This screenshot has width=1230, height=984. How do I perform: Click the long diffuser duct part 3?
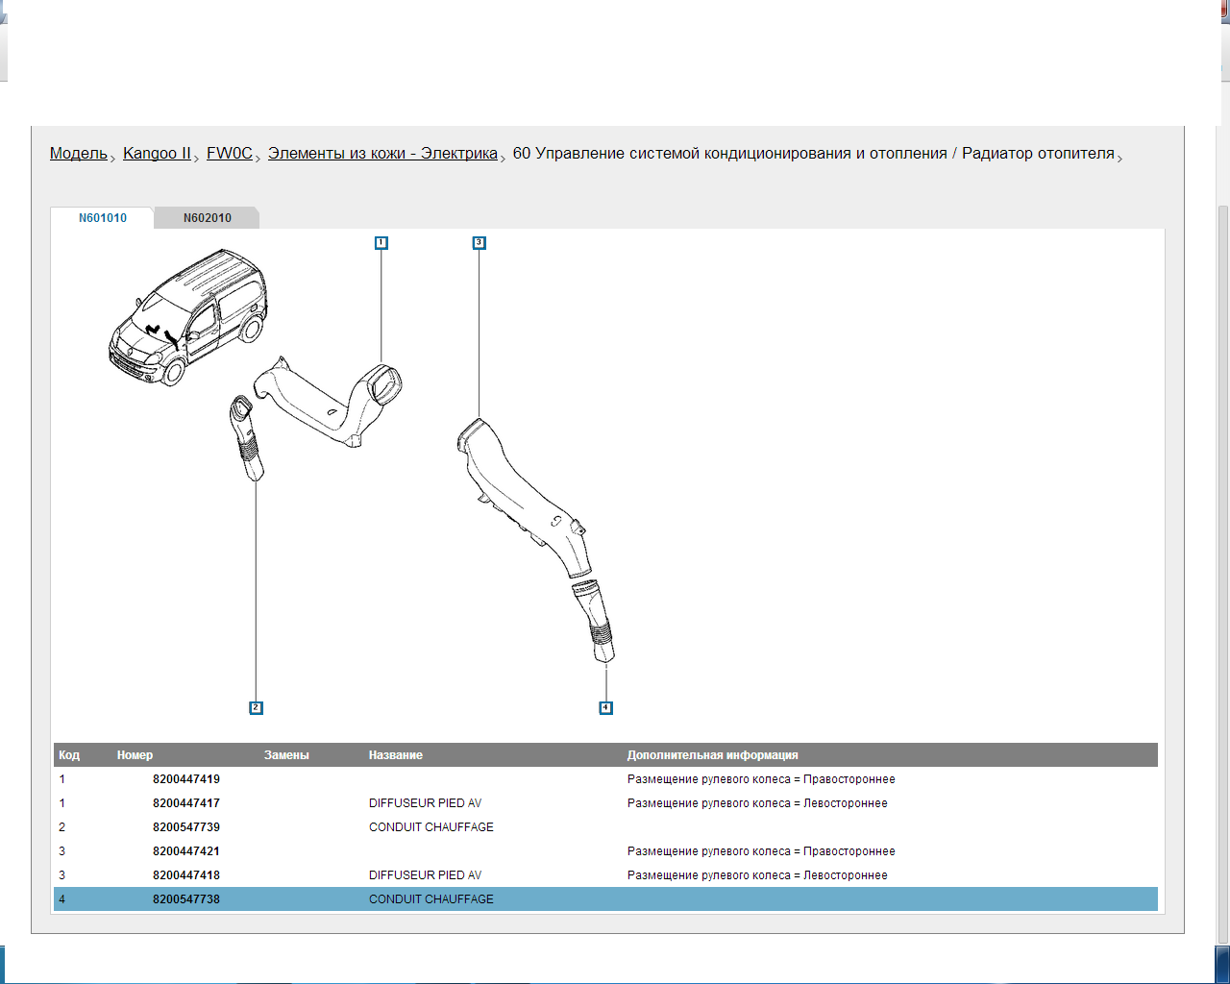524,500
